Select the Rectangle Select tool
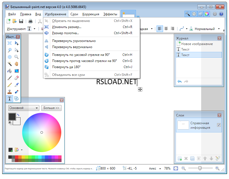The height and width of the screenshot is (179, 229). 10,43
